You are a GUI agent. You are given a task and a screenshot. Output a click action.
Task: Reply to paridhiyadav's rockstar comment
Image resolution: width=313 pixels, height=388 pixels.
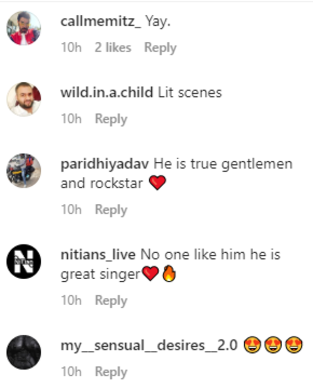click(111, 210)
